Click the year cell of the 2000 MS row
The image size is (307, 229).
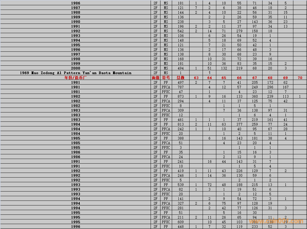(76, 68)
